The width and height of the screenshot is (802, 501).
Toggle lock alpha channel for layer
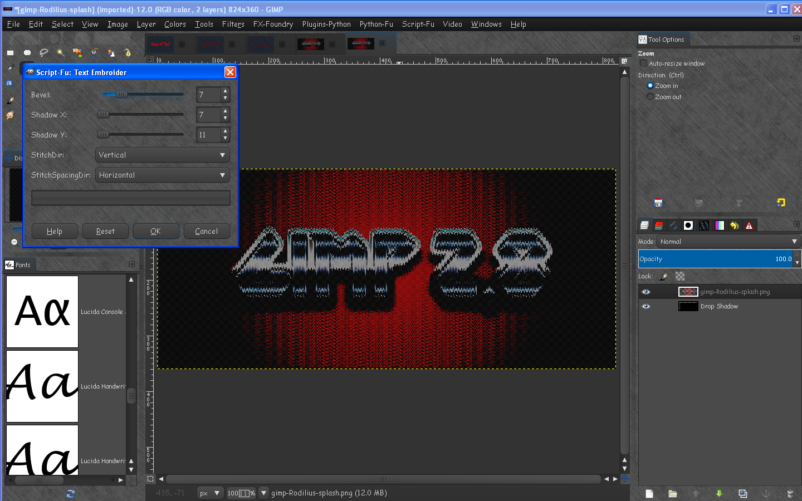[680, 276]
